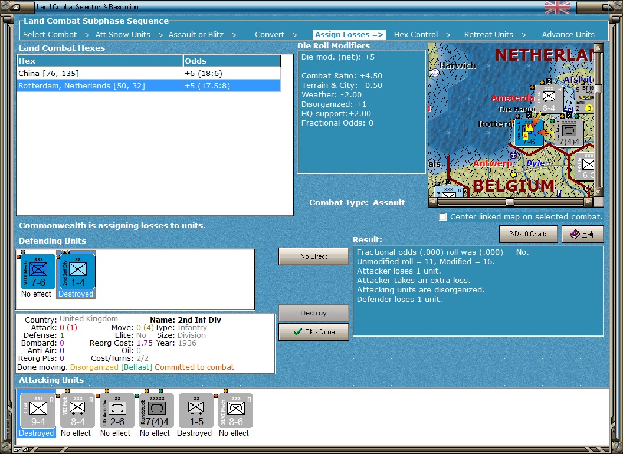Select the HG Arm Div unit 2-6
This screenshot has height=454, width=623.
[117, 410]
